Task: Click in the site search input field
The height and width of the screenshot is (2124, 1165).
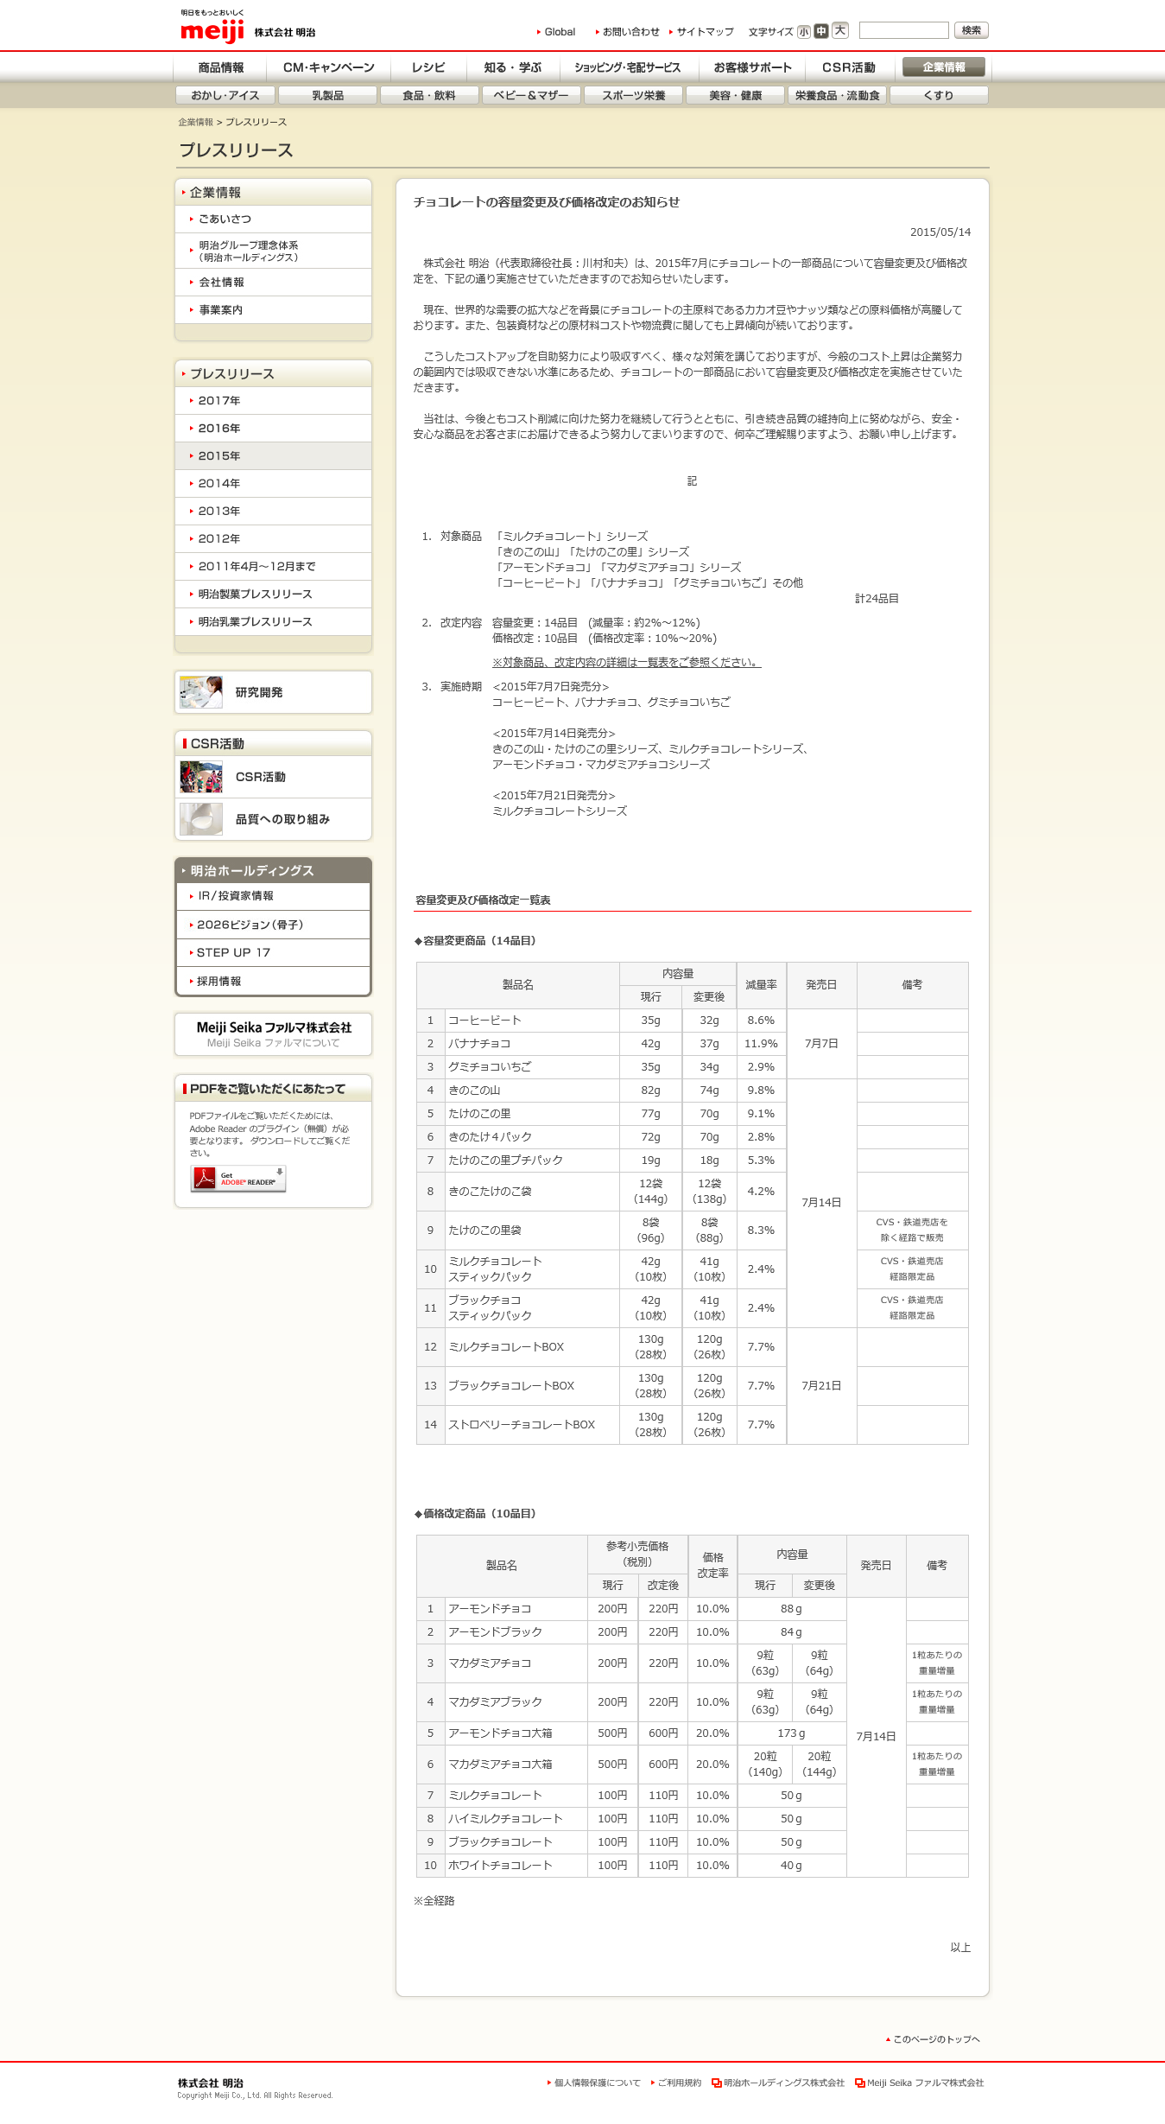Action: (x=903, y=31)
